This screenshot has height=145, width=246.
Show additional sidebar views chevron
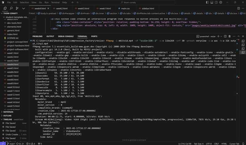pos(23,9)
